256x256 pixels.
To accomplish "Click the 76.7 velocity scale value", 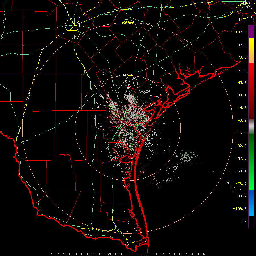I will click(x=242, y=57).
